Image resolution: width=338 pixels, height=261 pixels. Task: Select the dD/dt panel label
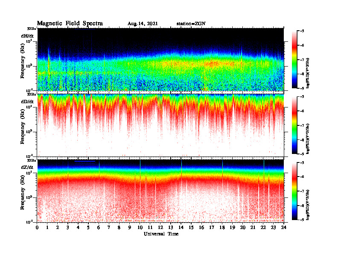(27, 101)
